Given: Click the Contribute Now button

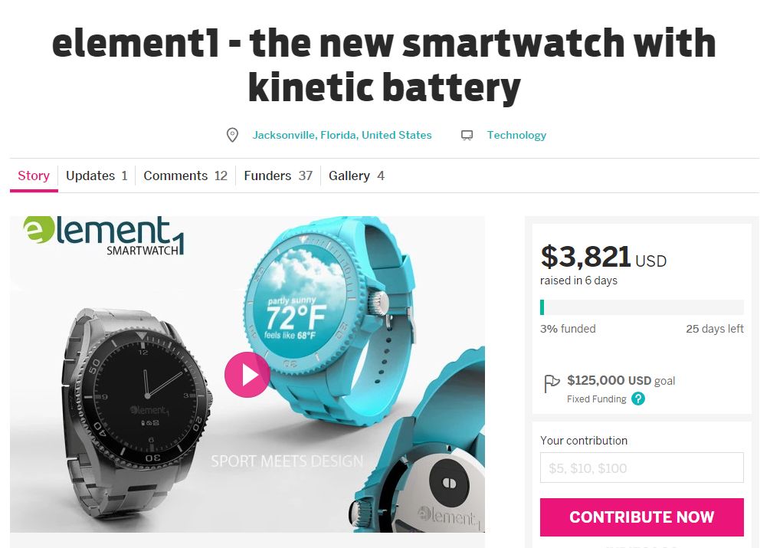Looking at the screenshot, I should [x=642, y=517].
